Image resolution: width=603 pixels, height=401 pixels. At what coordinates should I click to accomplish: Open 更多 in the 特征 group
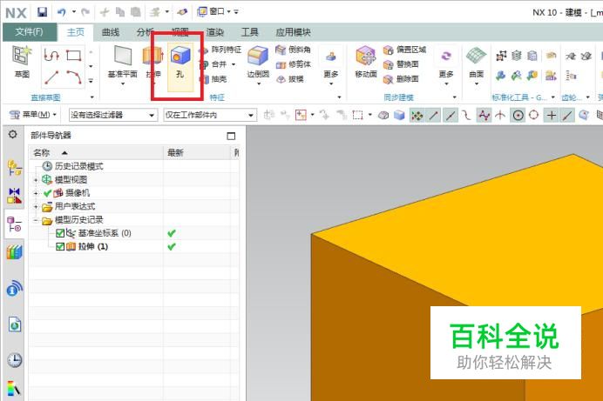click(x=331, y=67)
